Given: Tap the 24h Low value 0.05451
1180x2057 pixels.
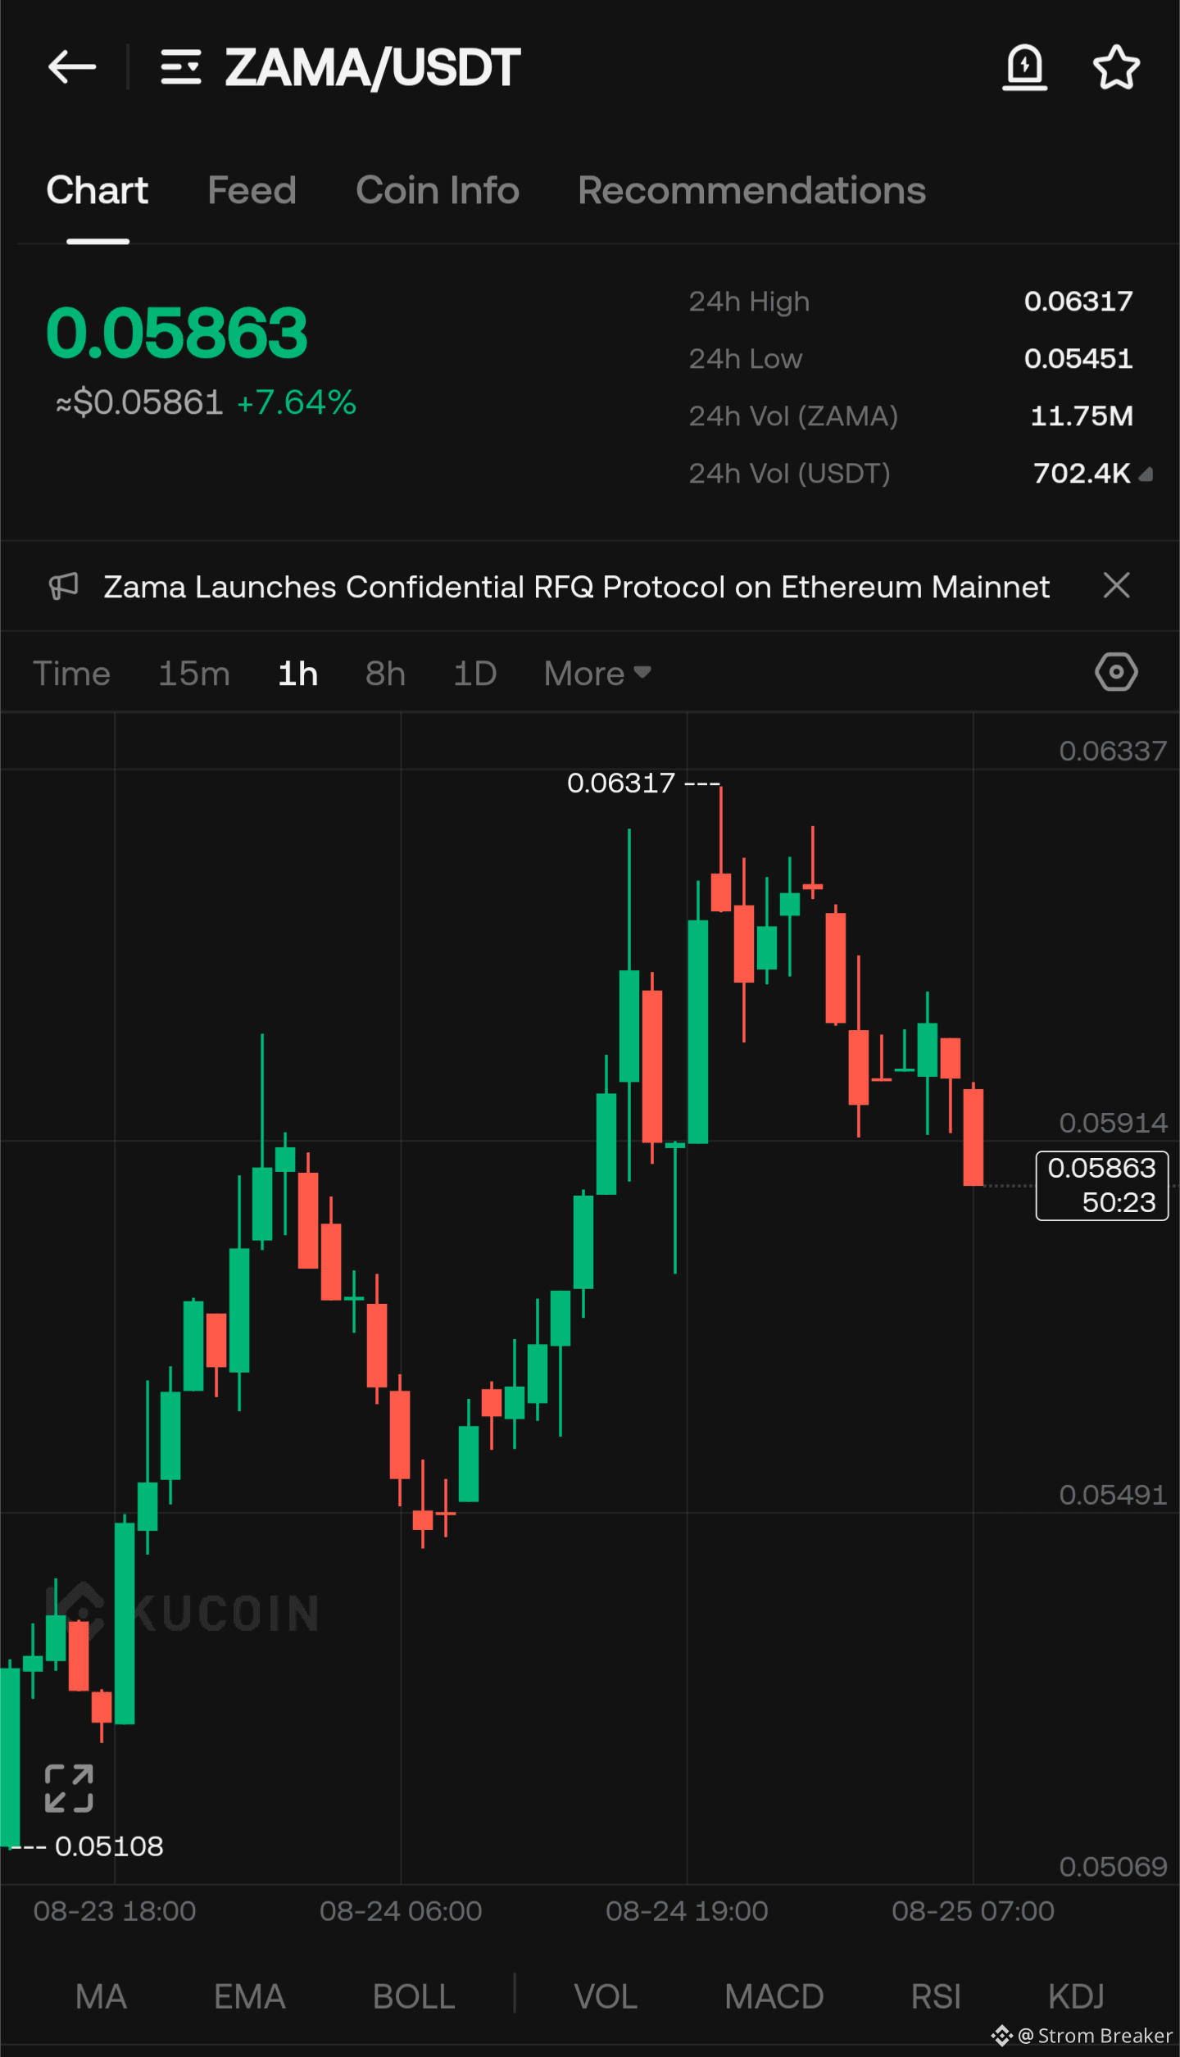Looking at the screenshot, I should tap(1078, 359).
